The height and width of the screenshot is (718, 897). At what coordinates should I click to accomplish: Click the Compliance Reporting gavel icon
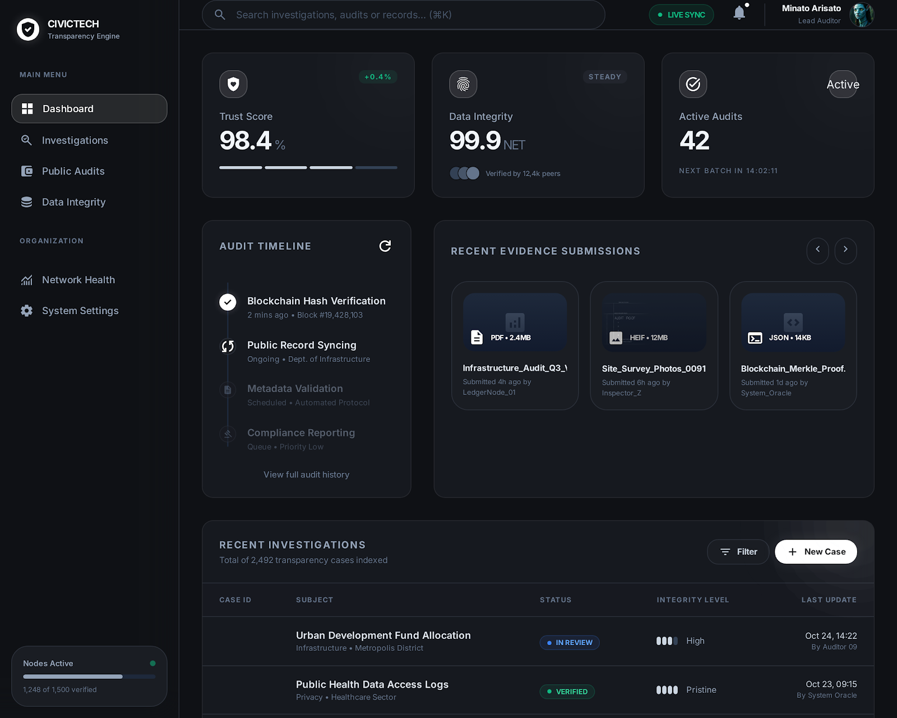(x=228, y=434)
